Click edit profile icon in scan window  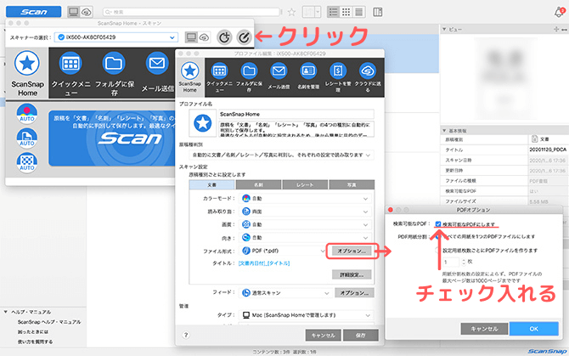[244, 37]
